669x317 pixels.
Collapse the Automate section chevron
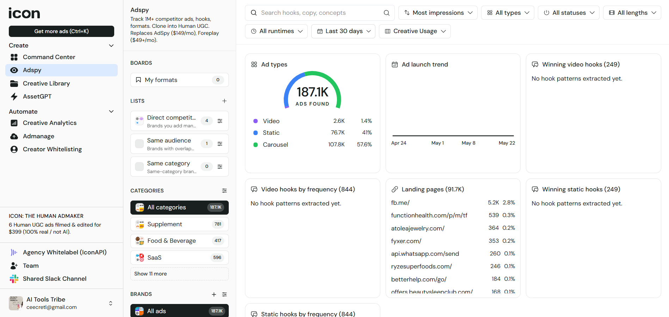click(111, 112)
